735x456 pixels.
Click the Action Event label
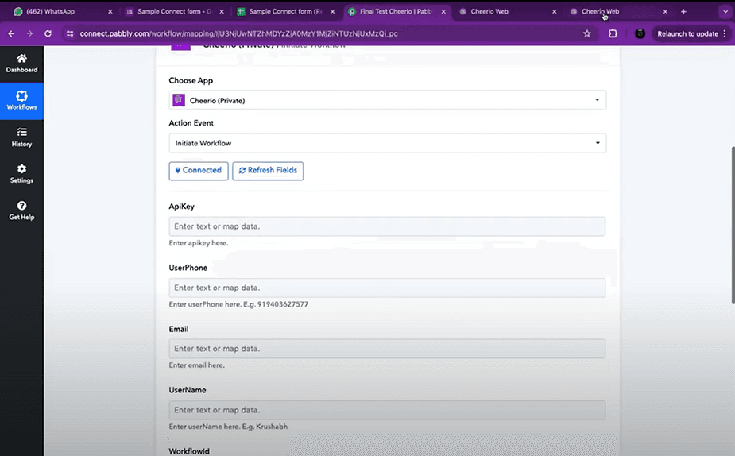(x=191, y=123)
